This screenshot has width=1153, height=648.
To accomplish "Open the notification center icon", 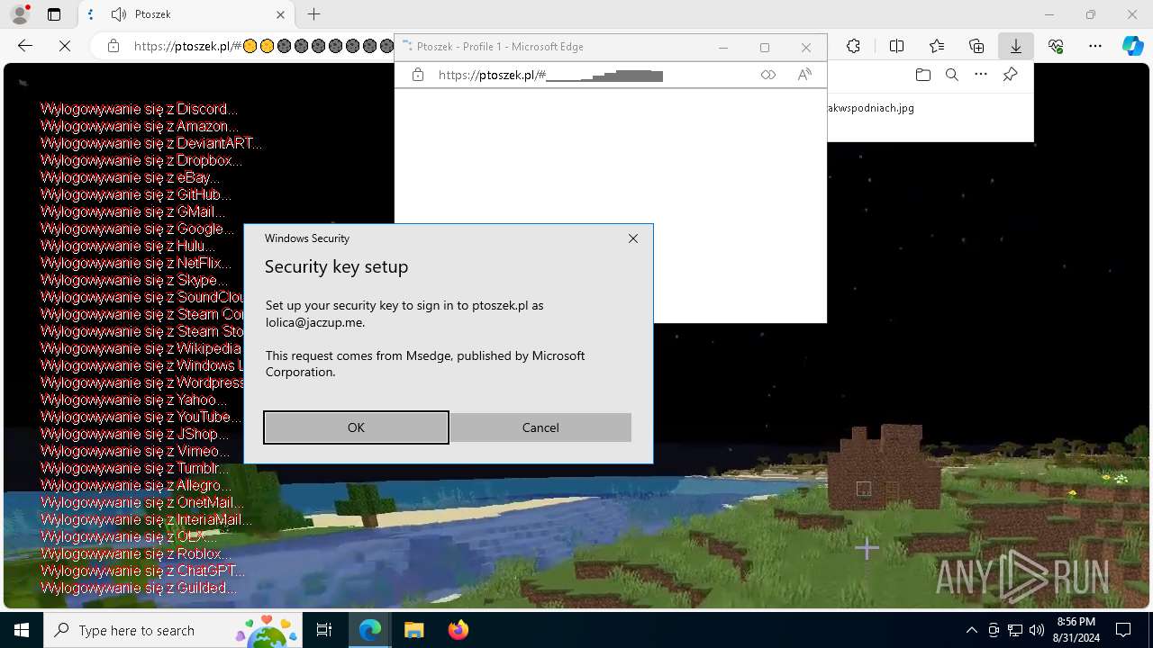I will click(1123, 630).
